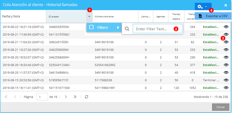View details for call 2019-08-15 20:53:58

pyautogui.click(x=226, y=80)
